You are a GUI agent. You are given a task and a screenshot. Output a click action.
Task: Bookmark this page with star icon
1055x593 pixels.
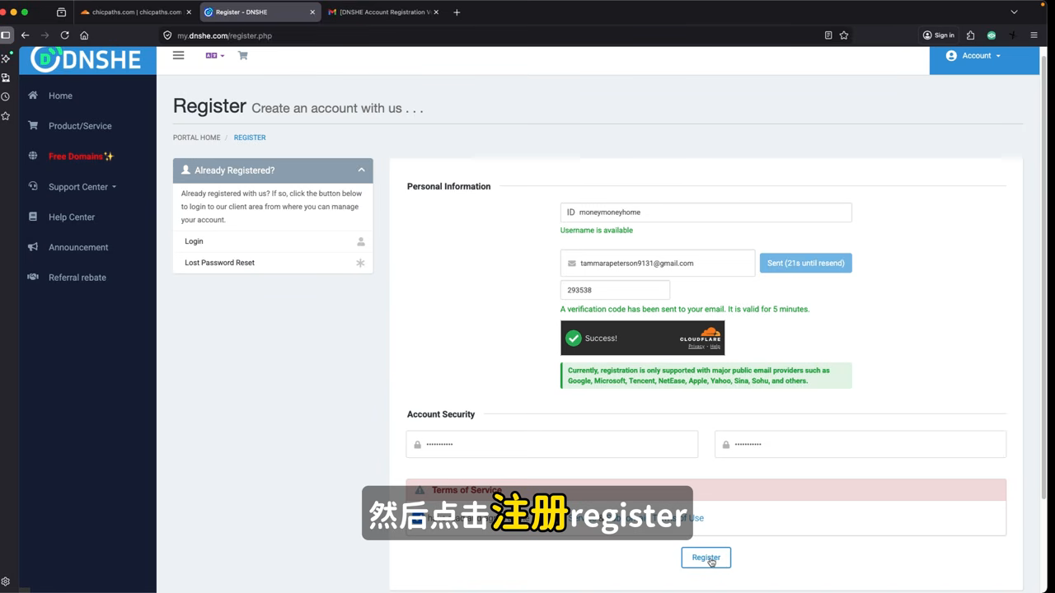point(844,35)
